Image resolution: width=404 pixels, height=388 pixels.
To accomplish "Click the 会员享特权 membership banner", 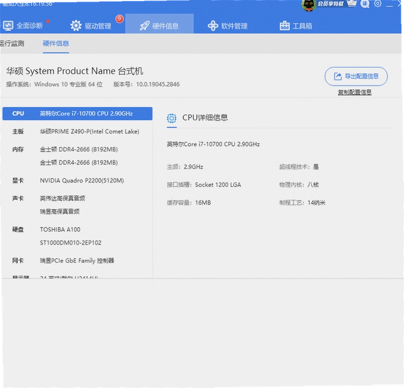I will tap(331, 4).
